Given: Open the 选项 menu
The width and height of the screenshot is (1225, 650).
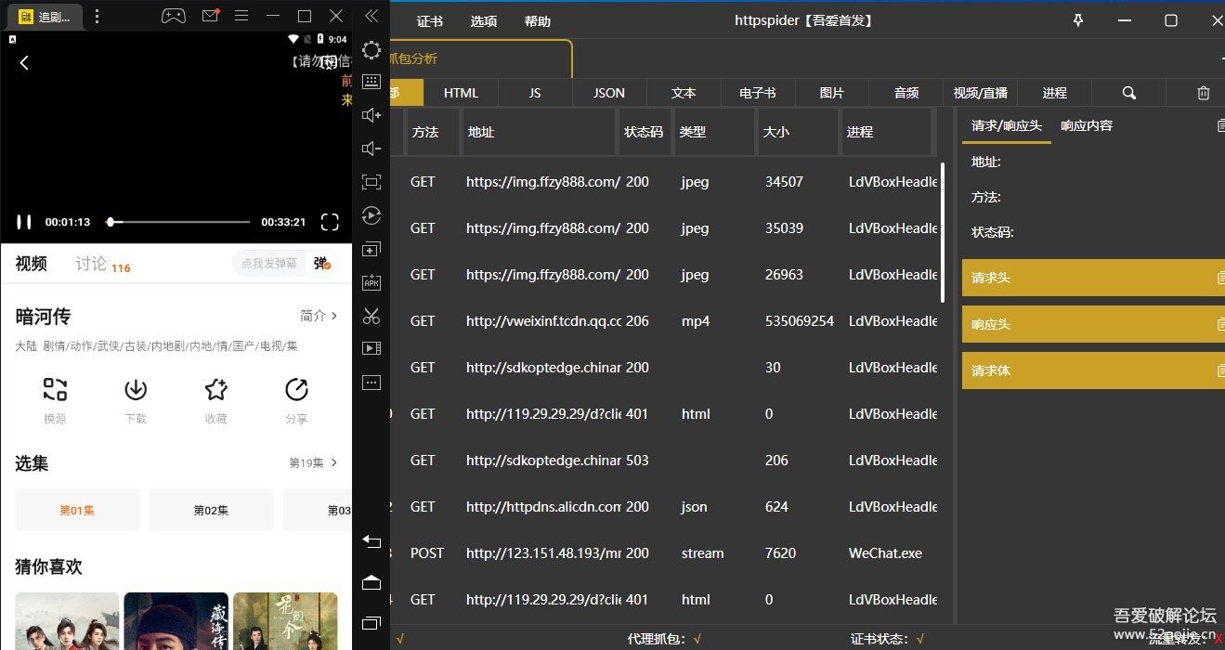Looking at the screenshot, I should [x=483, y=19].
